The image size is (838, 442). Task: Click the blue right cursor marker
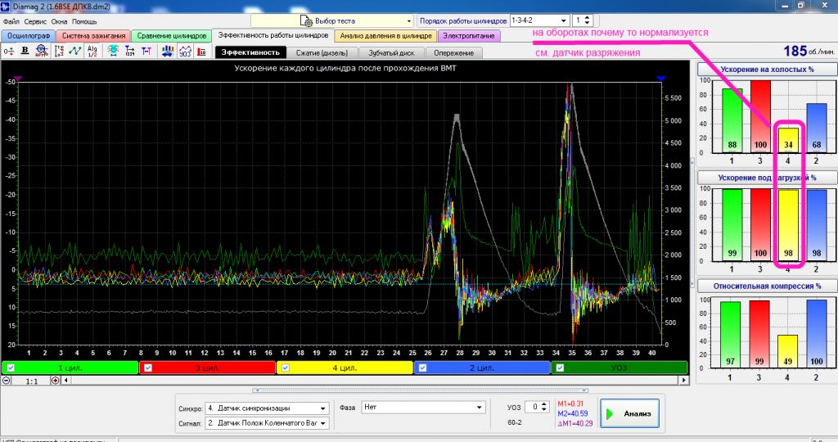tap(661, 79)
